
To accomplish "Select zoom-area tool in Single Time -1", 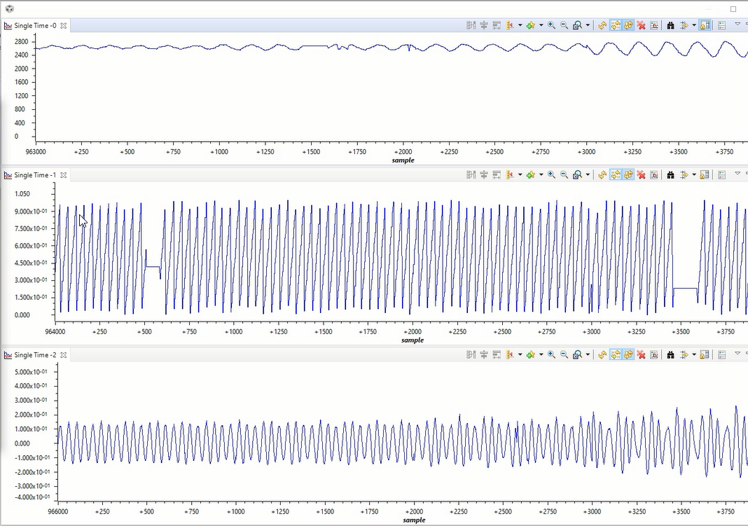I will click(577, 175).
